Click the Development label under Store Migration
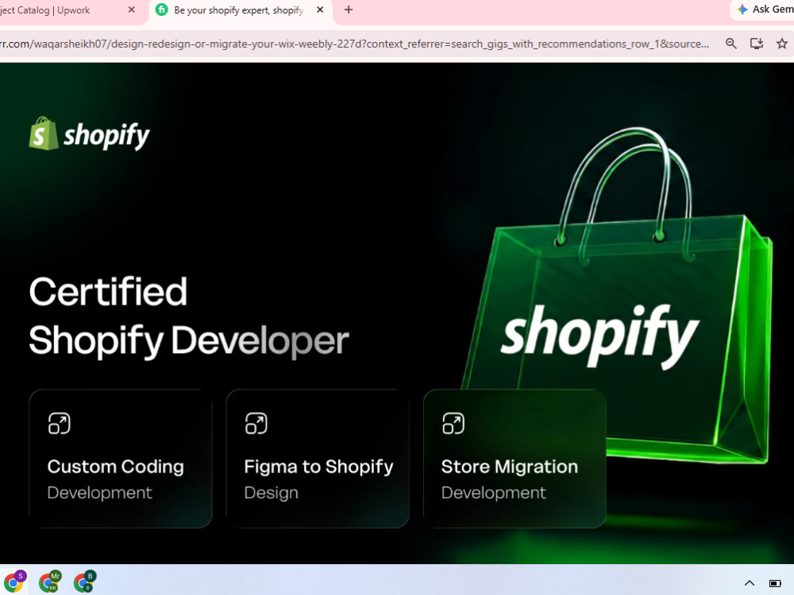This screenshot has width=794, height=595. (494, 493)
